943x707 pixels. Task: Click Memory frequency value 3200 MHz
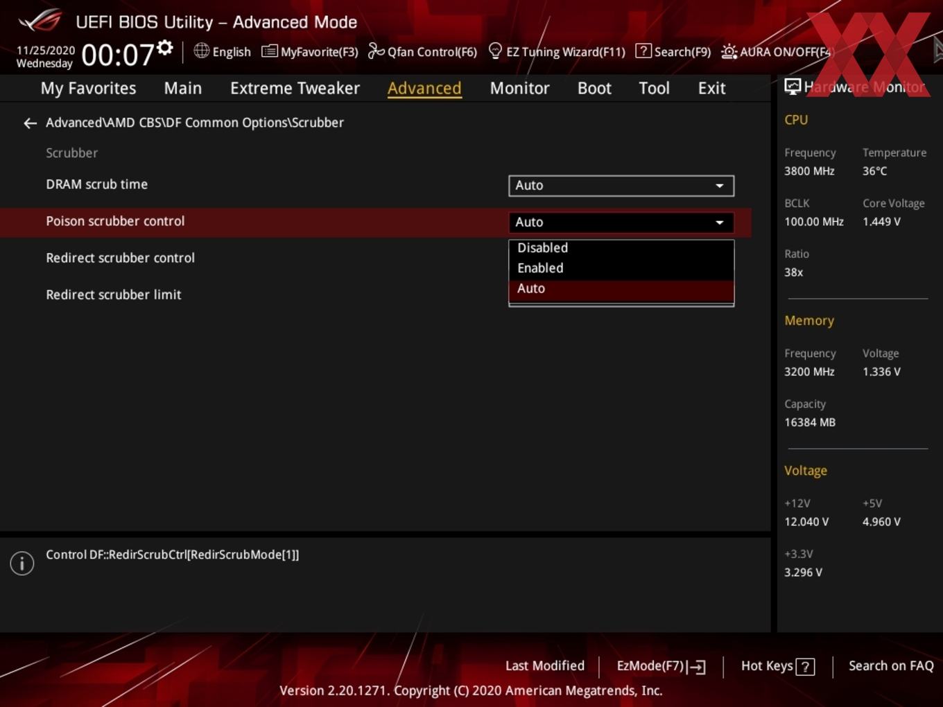809,372
